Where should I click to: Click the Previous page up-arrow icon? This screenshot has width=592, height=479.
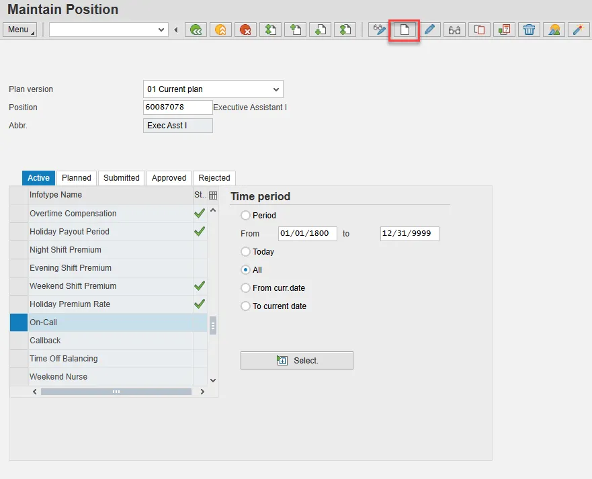click(295, 30)
